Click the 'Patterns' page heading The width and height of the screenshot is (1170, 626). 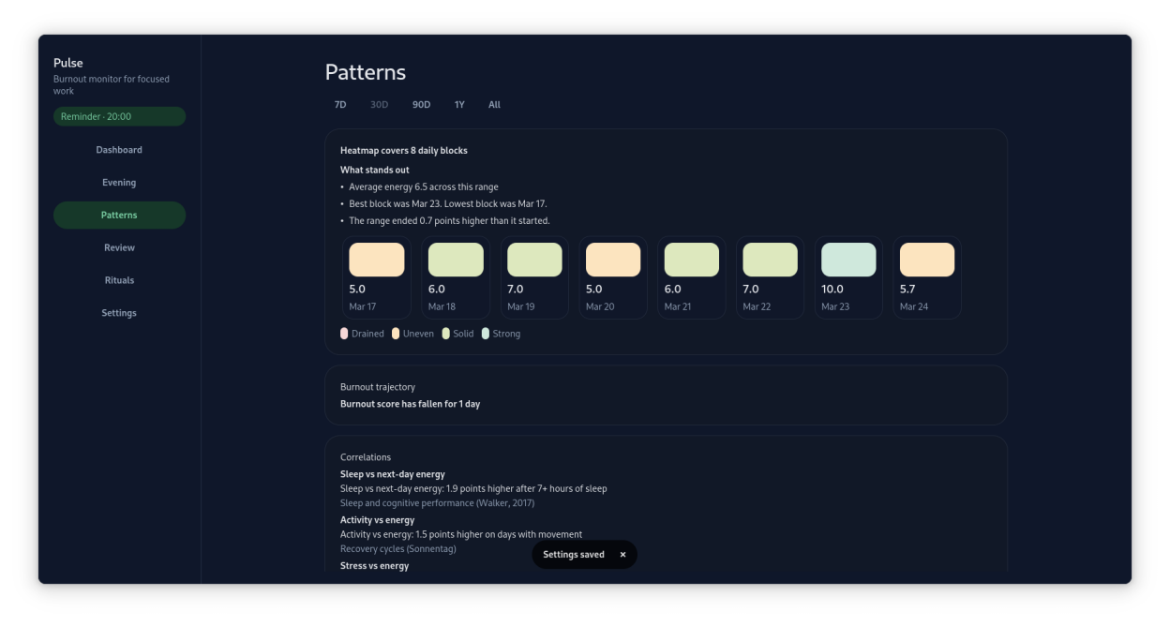[366, 72]
